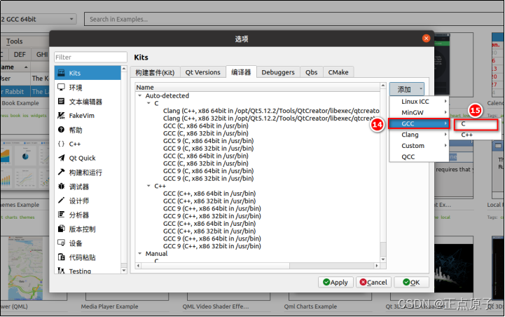Open 构建和运行 hammer icon

(61, 173)
